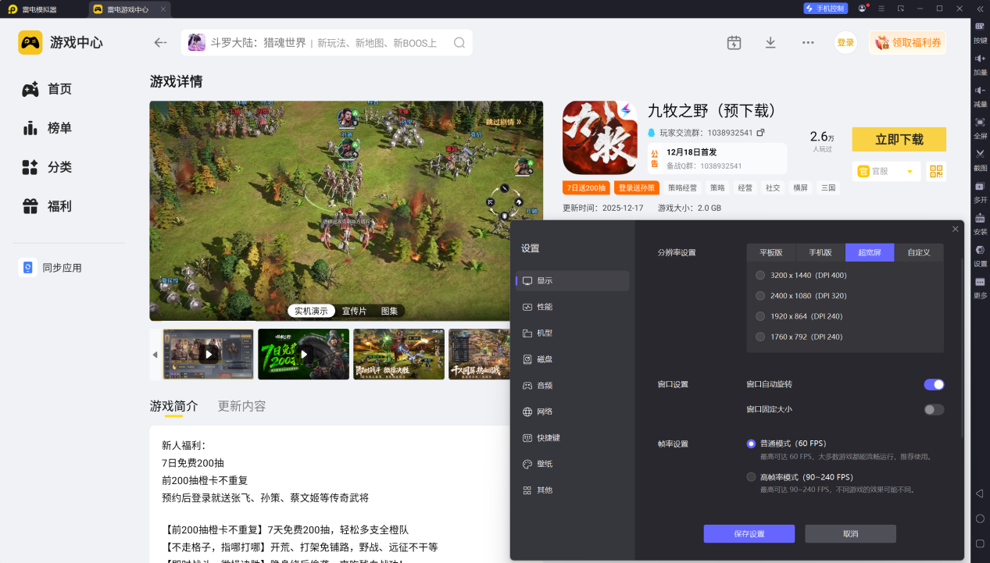The width and height of the screenshot is (990, 563).
Task: Open 机型 settings category
Action: click(572, 333)
